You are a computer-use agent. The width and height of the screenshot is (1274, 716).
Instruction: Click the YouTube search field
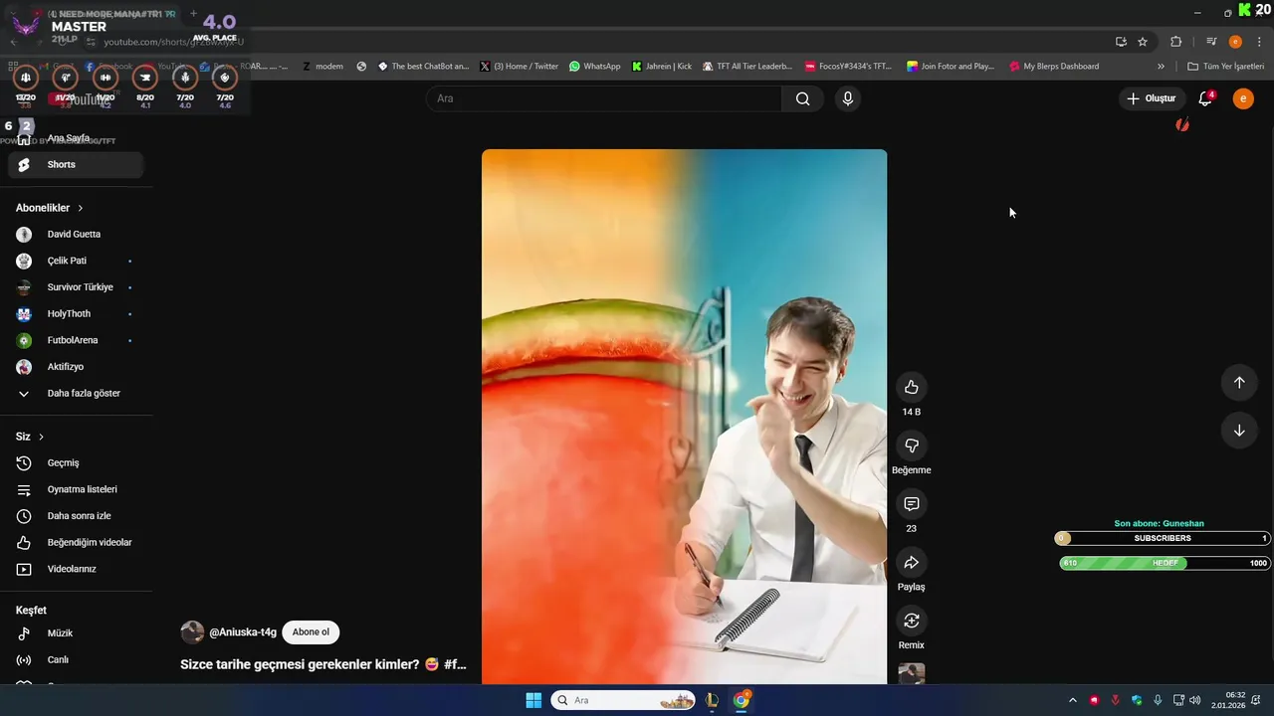pos(604,98)
